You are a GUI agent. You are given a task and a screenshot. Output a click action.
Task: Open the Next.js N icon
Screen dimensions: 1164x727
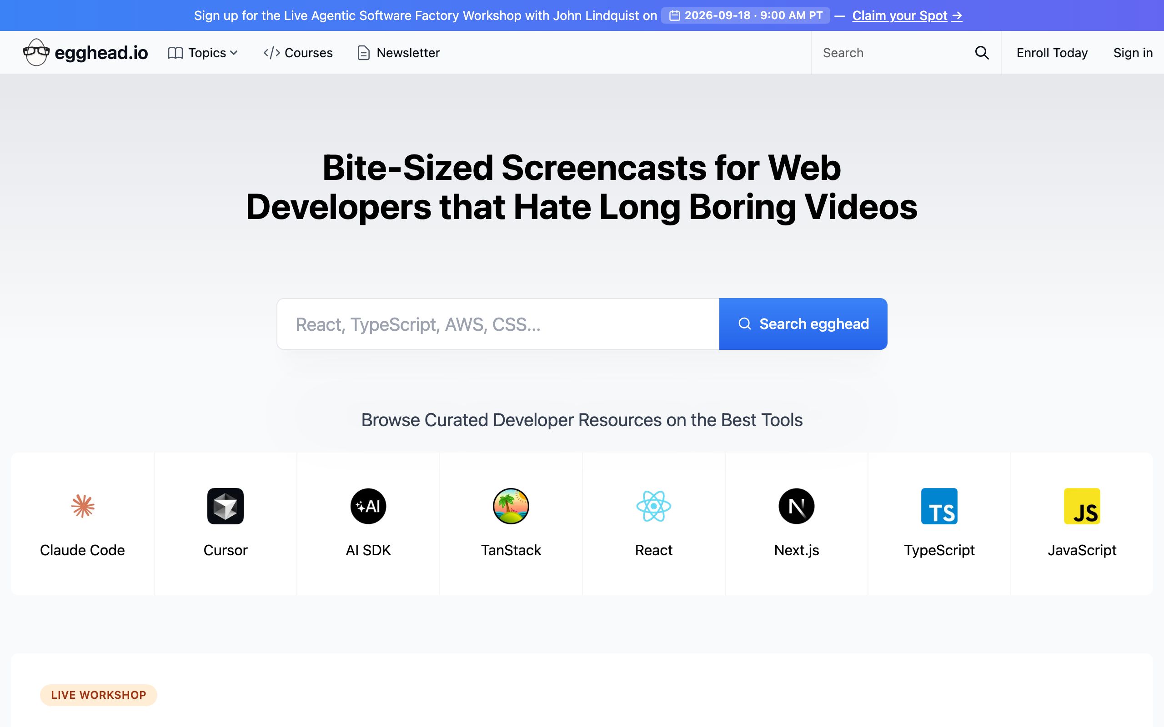click(796, 506)
